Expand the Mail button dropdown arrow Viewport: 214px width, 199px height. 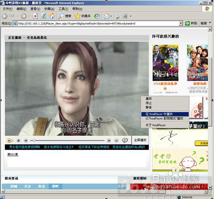(111, 16)
